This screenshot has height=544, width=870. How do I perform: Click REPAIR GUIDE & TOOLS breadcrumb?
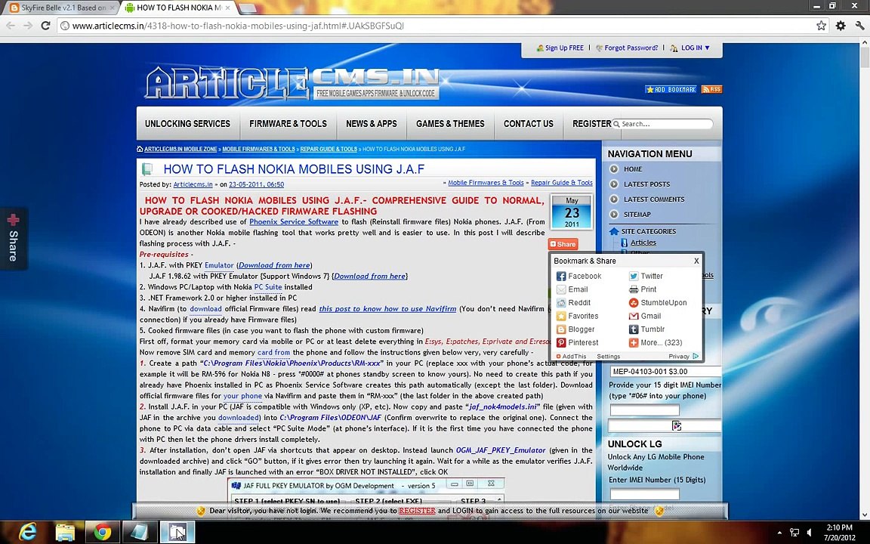(x=329, y=150)
